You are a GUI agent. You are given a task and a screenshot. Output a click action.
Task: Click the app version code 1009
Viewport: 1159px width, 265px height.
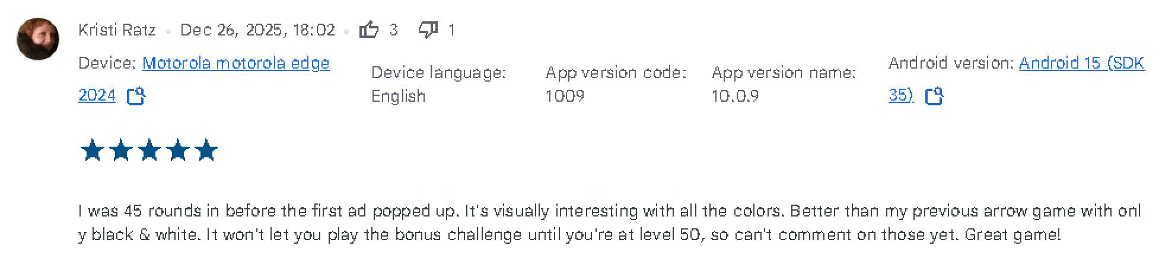565,96
